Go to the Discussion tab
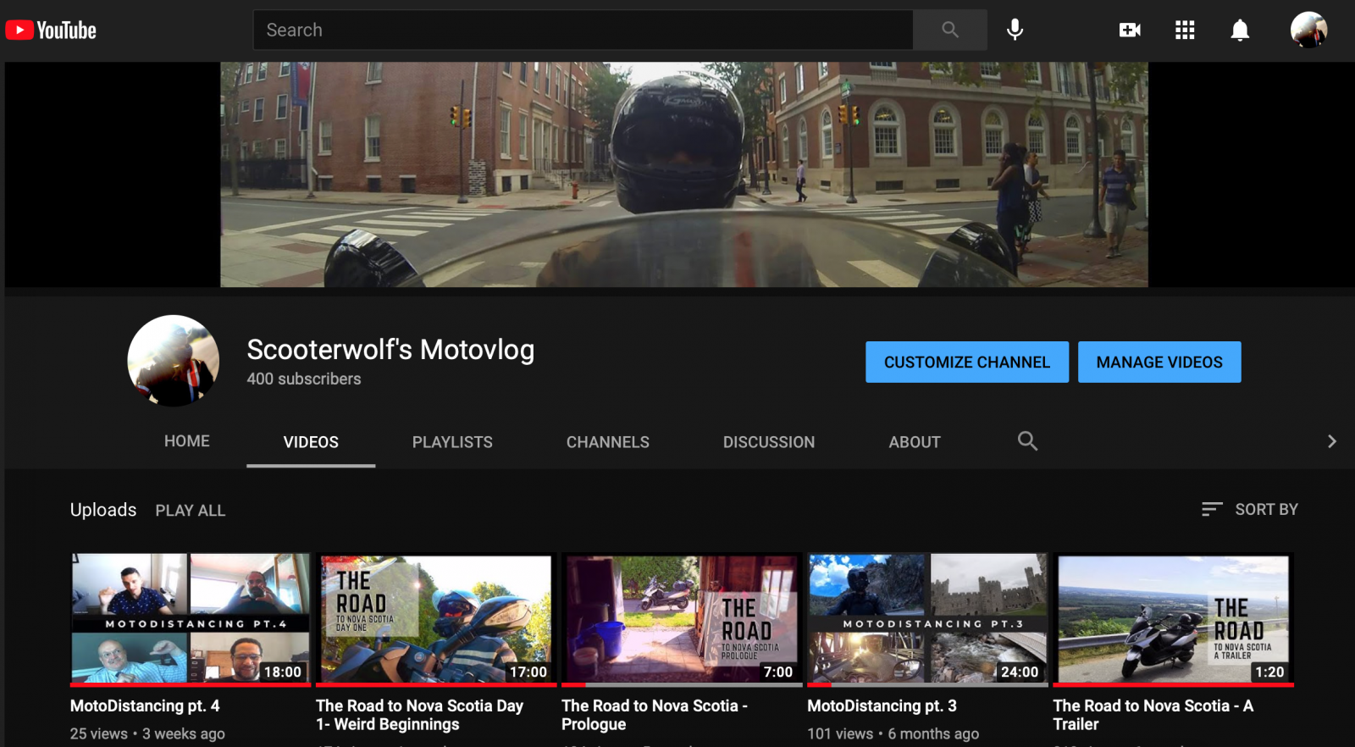1355x747 pixels. [768, 442]
